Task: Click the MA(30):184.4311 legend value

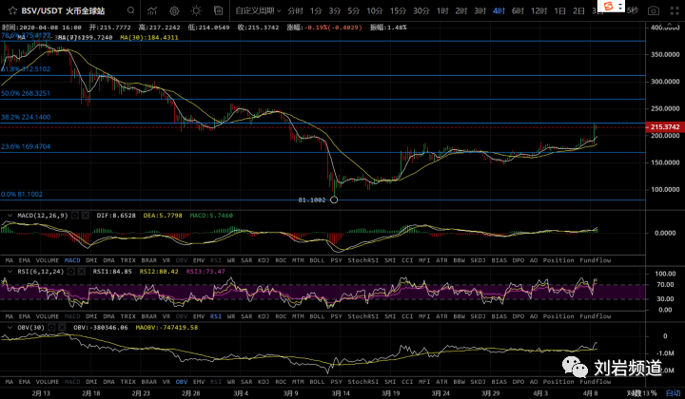Action: click(x=149, y=37)
